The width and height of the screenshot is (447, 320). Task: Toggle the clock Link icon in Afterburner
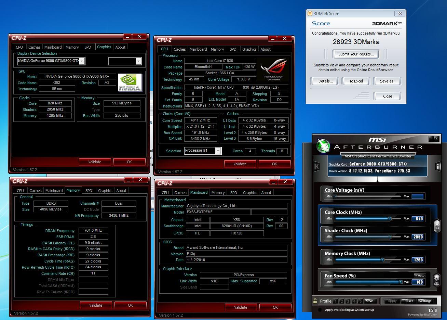pos(437,226)
